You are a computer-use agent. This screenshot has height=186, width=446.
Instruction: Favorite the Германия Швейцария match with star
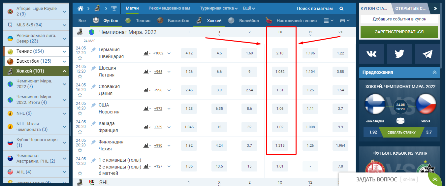[80, 58]
